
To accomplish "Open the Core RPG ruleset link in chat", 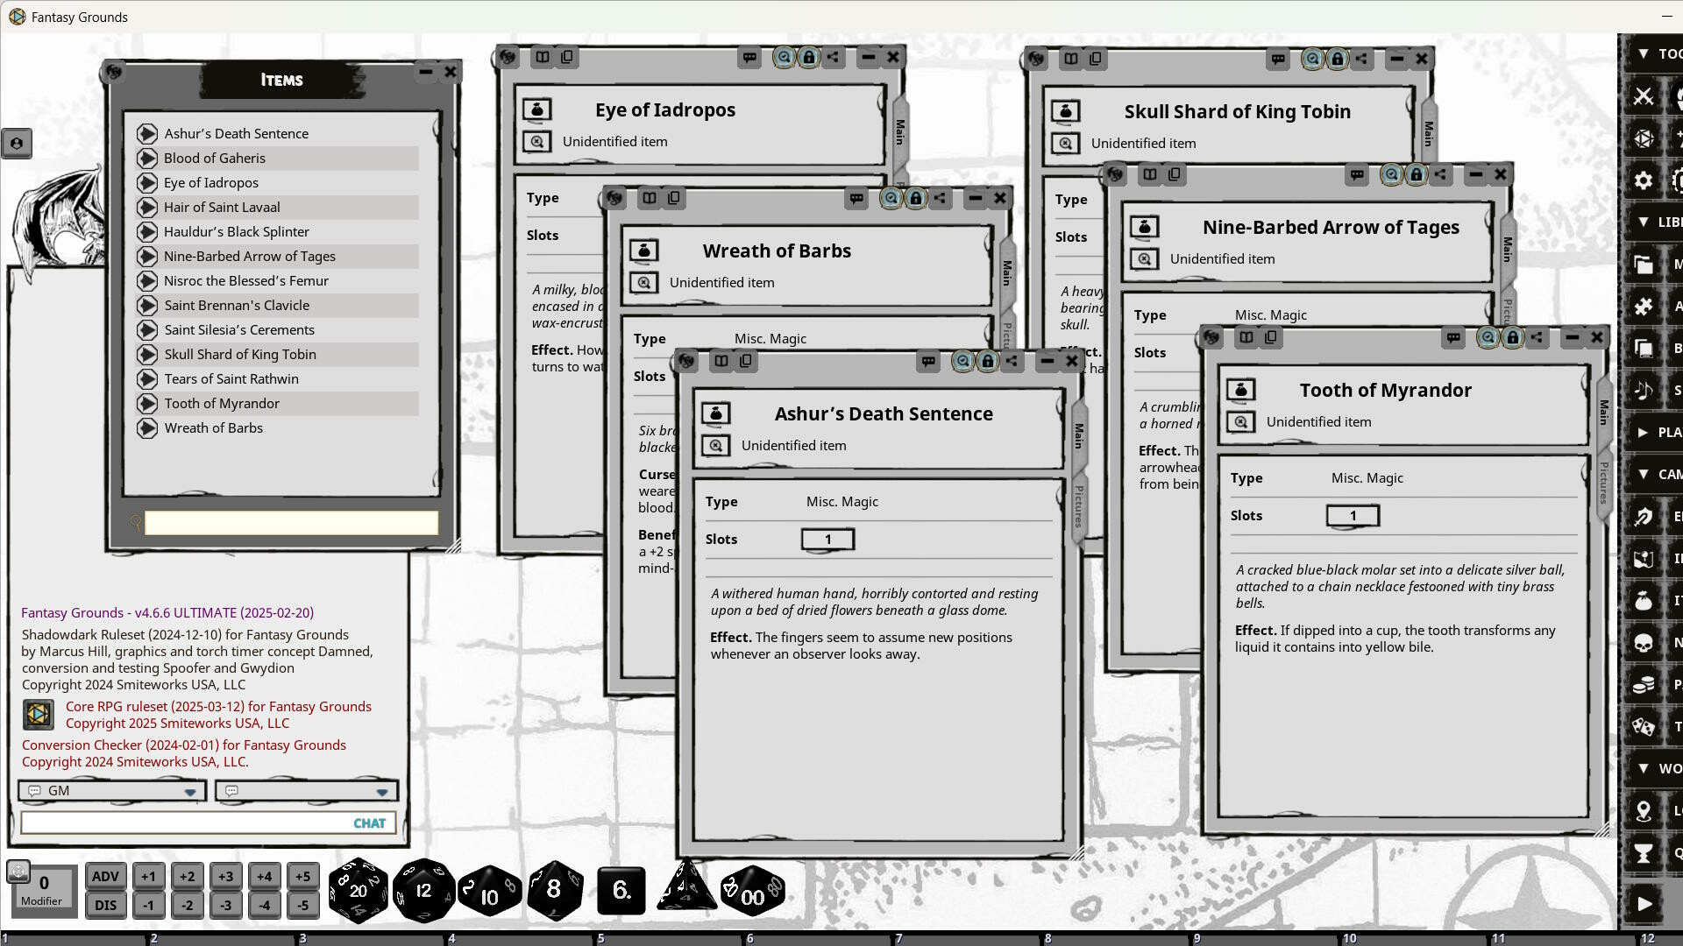I will [217, 706].
